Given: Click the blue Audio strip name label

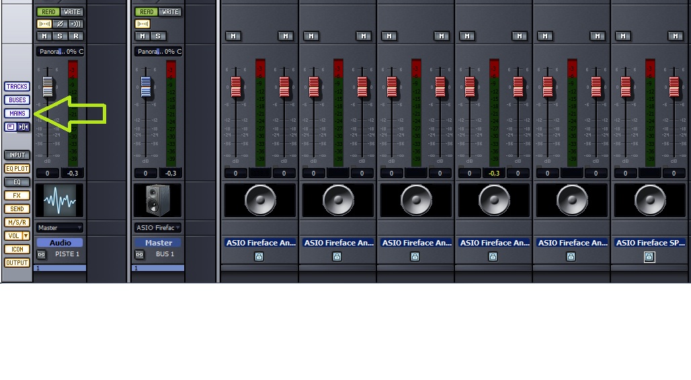Looking at the screenshot, I should [x=60, y=242].
